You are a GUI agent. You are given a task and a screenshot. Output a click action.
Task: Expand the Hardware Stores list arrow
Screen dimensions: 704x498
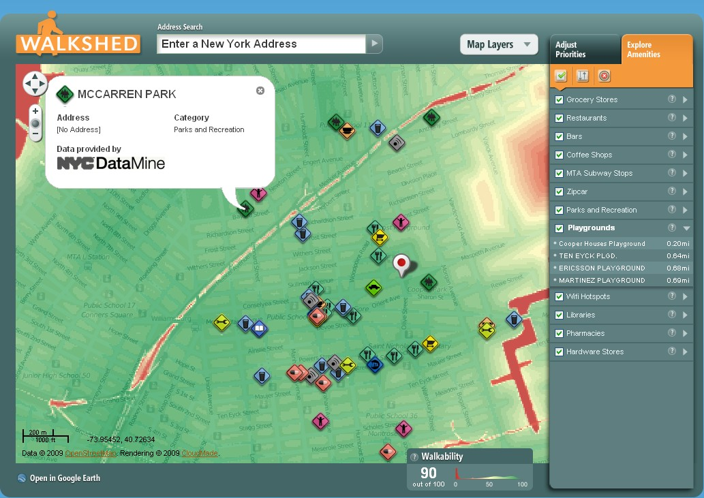pos(685,352)
